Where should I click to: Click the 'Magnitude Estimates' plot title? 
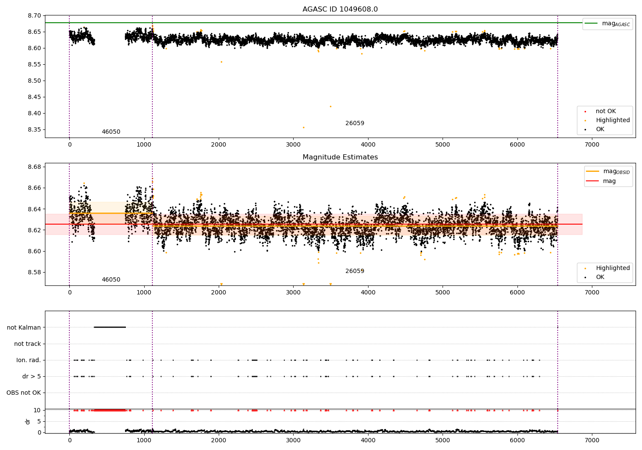tap(340, 157)
